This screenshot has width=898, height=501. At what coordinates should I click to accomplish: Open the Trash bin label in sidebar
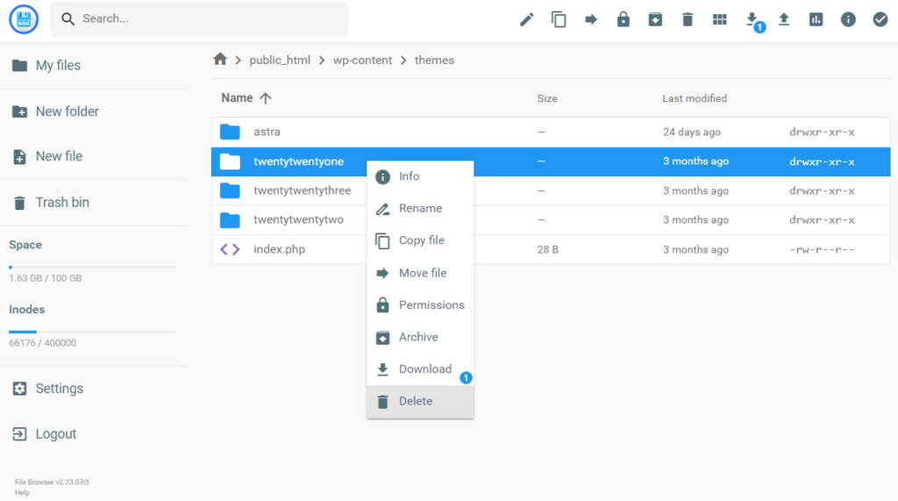62,203
